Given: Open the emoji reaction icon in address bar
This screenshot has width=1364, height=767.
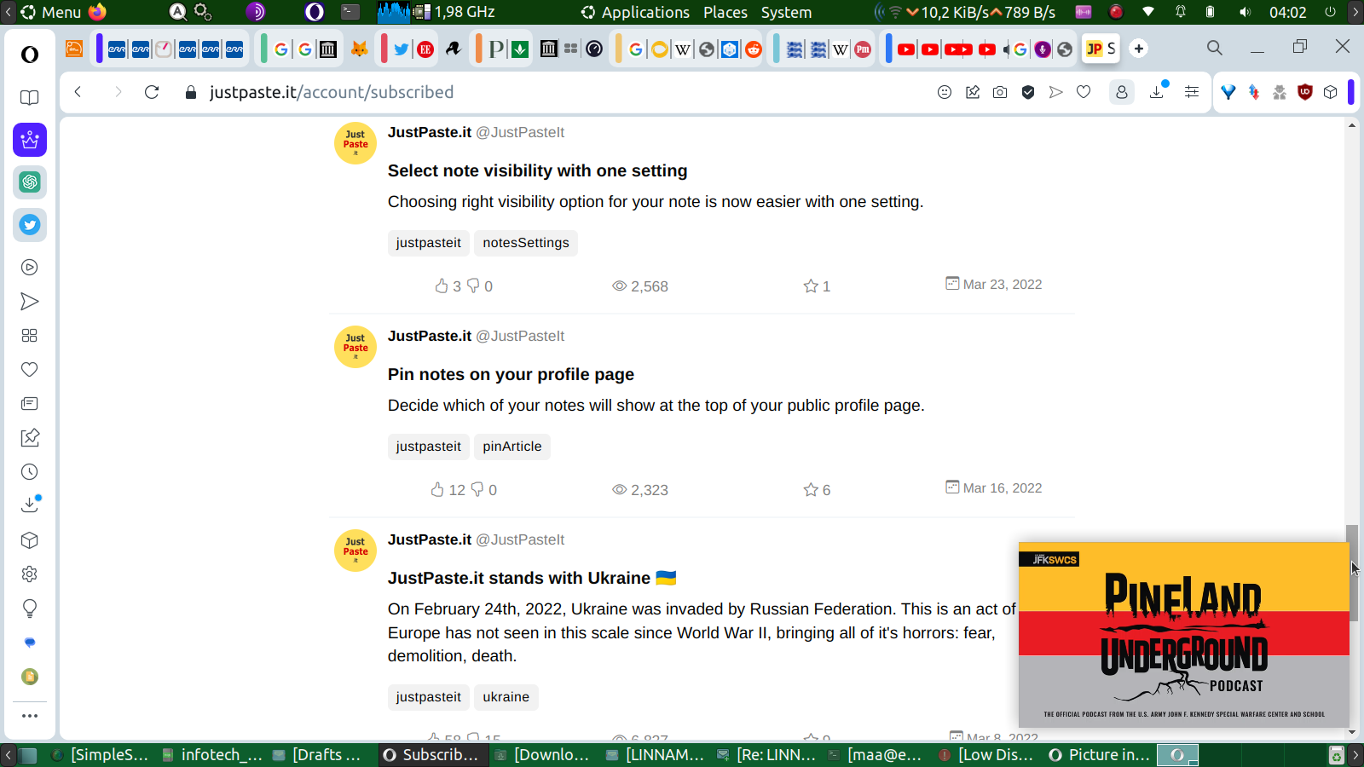Looking at the screenshot, I should click(x=945, y=92).
